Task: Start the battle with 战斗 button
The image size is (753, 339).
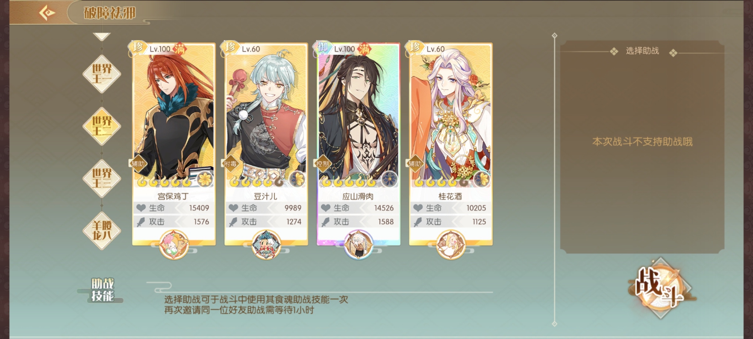Action: tap(660, 288)
